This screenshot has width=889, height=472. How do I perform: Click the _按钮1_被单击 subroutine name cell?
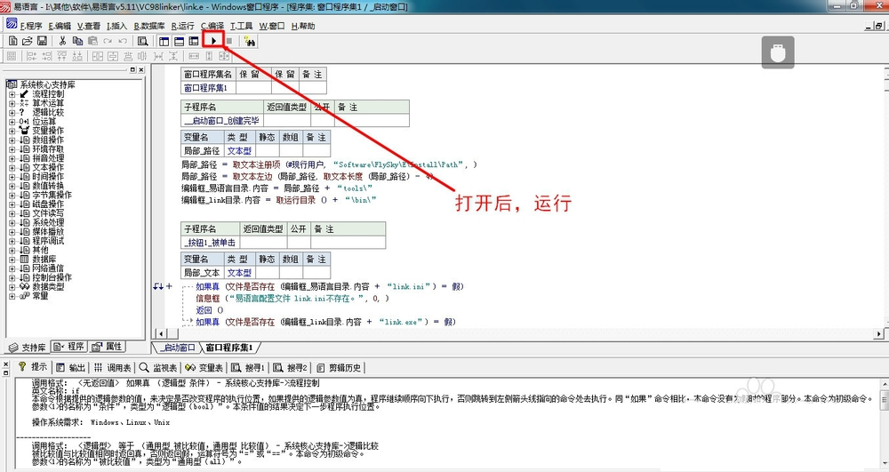pos(210,243)
